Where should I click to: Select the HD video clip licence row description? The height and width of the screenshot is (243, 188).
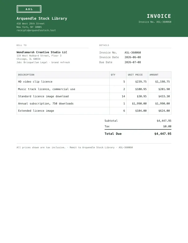click(35, 82)
